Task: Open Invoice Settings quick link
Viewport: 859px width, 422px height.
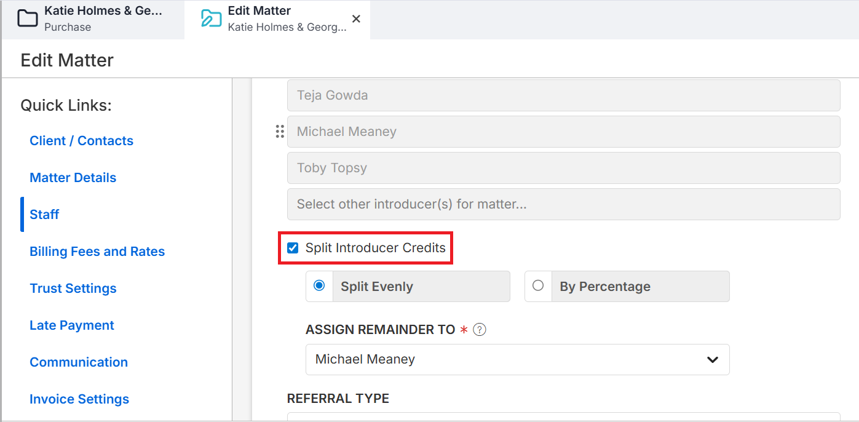Action: click(79, 399)
